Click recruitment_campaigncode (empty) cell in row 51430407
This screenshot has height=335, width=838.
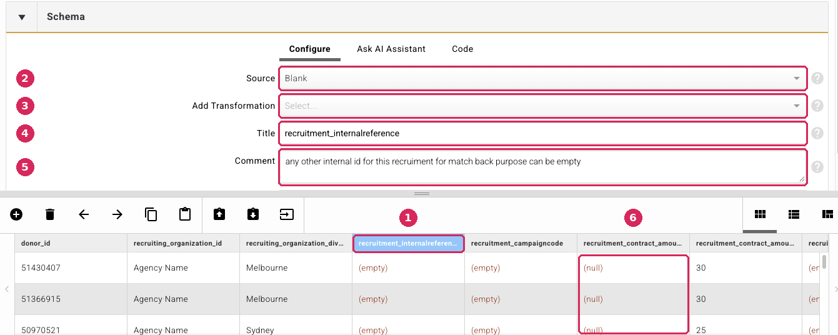pyautogui.click(x=521, y=267)
